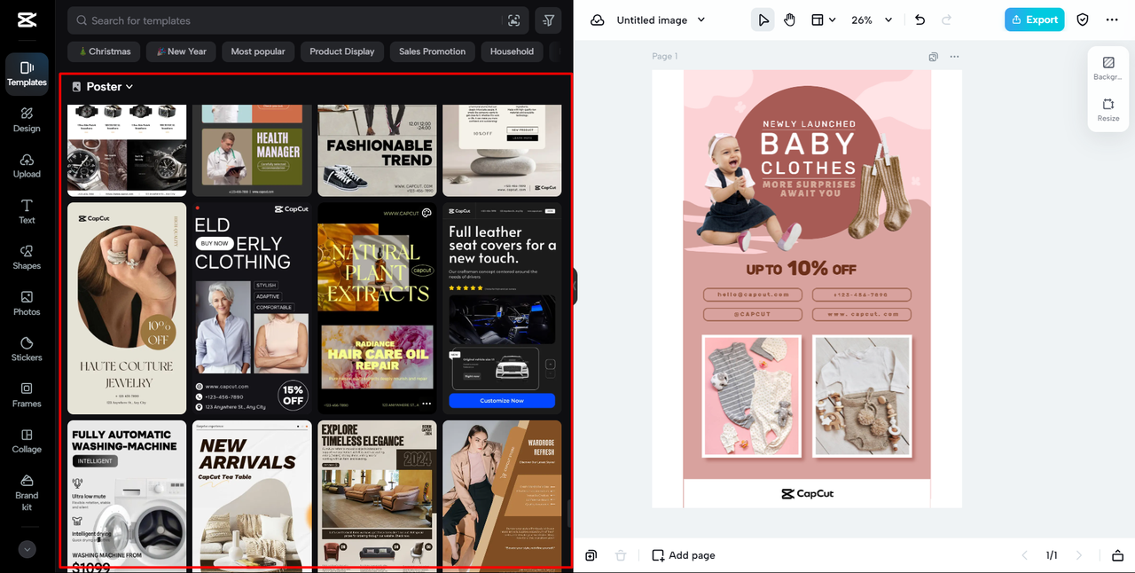Select the Most popular template tag
1135x573 pixels.
[x=258, y=51]
